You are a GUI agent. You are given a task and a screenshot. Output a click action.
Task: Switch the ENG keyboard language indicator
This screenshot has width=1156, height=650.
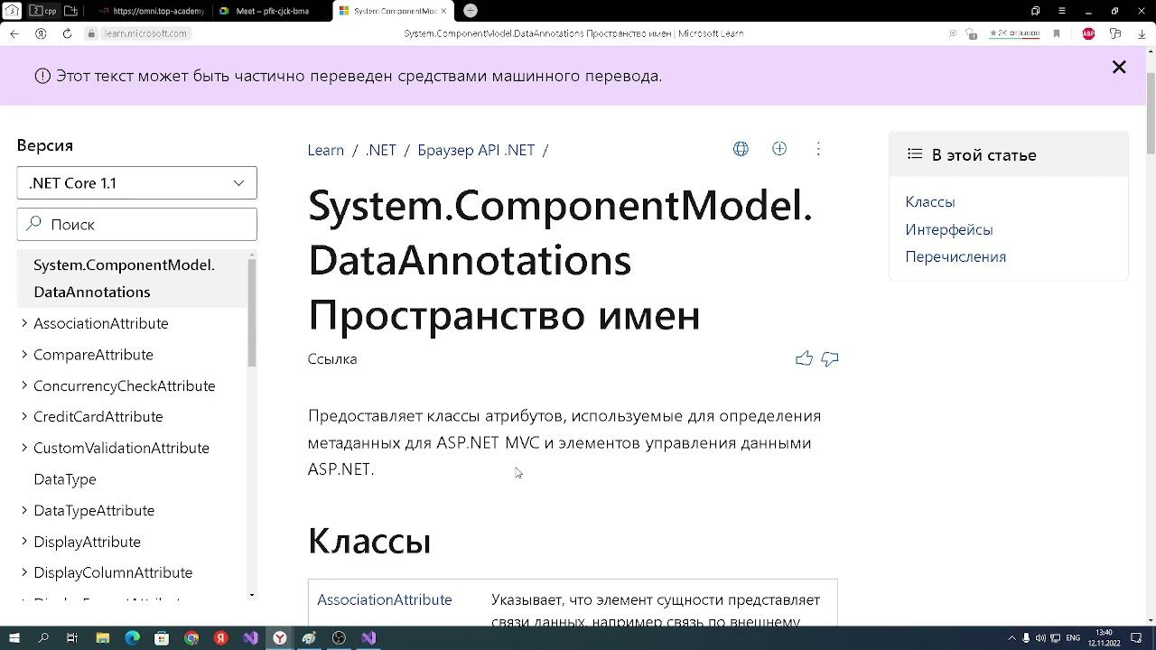(x=1073, y=638)
